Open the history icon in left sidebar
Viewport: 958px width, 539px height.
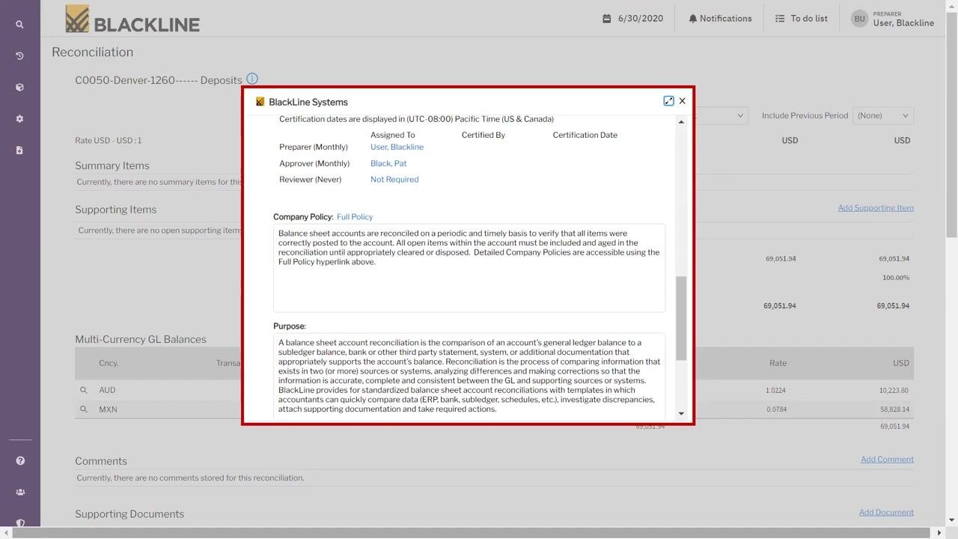point(20,56)
